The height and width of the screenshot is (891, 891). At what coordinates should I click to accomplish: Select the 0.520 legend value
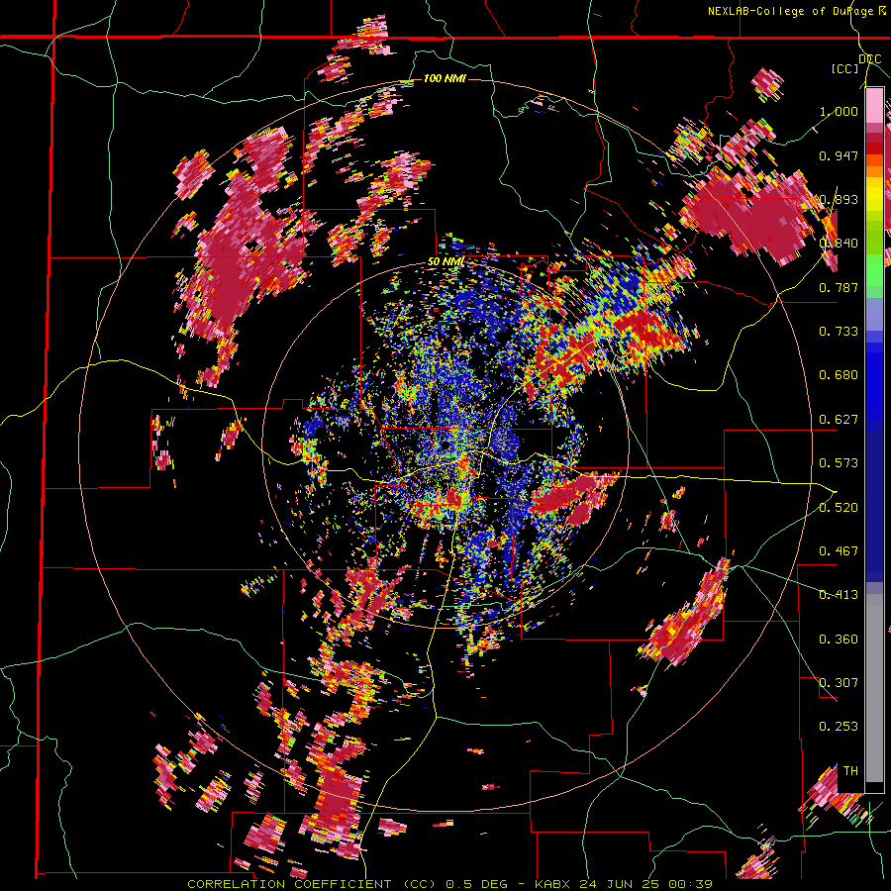839,507
